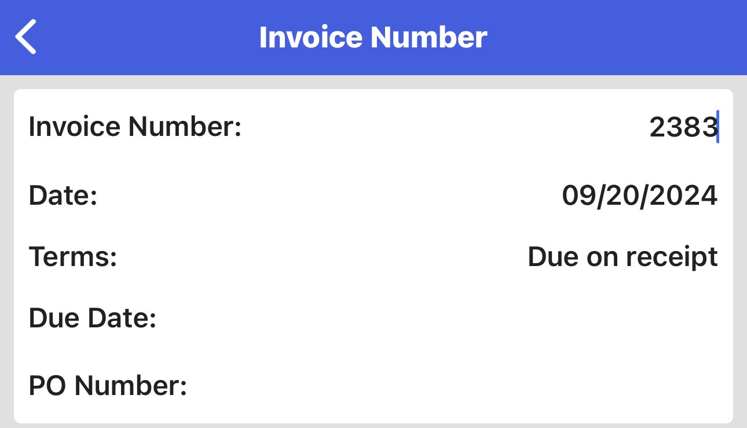
Task: Click the Invoice Number field label
Action: pos(135,127)
